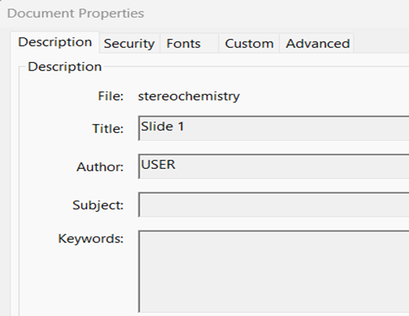409x316 pixels.
Task: Switch to the Security tab
Action: pyautogui.click(x=129, y=43)
